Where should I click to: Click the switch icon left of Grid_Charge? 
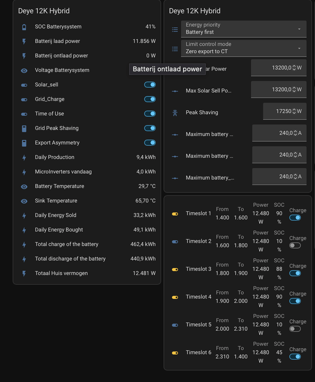point(24,100)
